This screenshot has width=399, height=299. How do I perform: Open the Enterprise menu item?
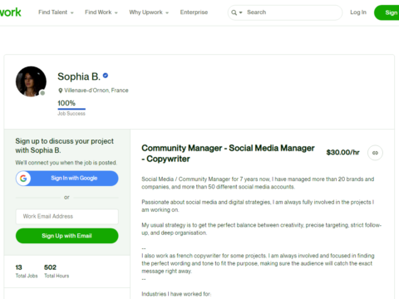pos(194,12)
